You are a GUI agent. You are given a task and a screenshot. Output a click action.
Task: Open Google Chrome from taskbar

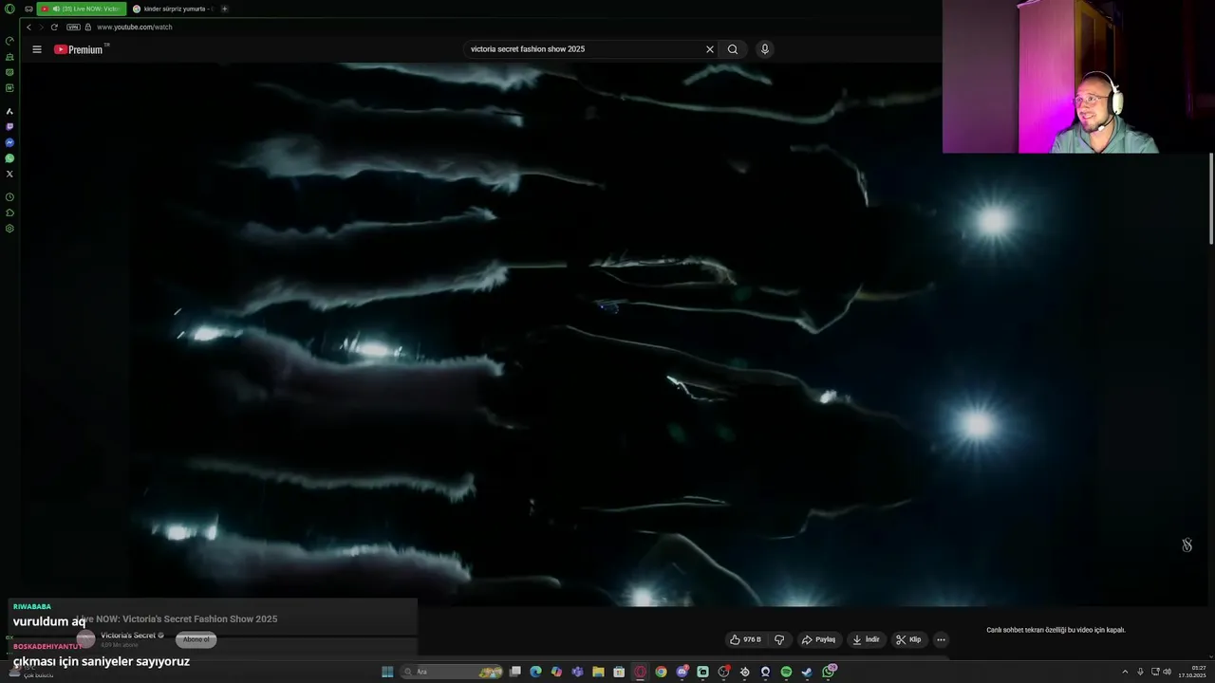pos(661,672)
